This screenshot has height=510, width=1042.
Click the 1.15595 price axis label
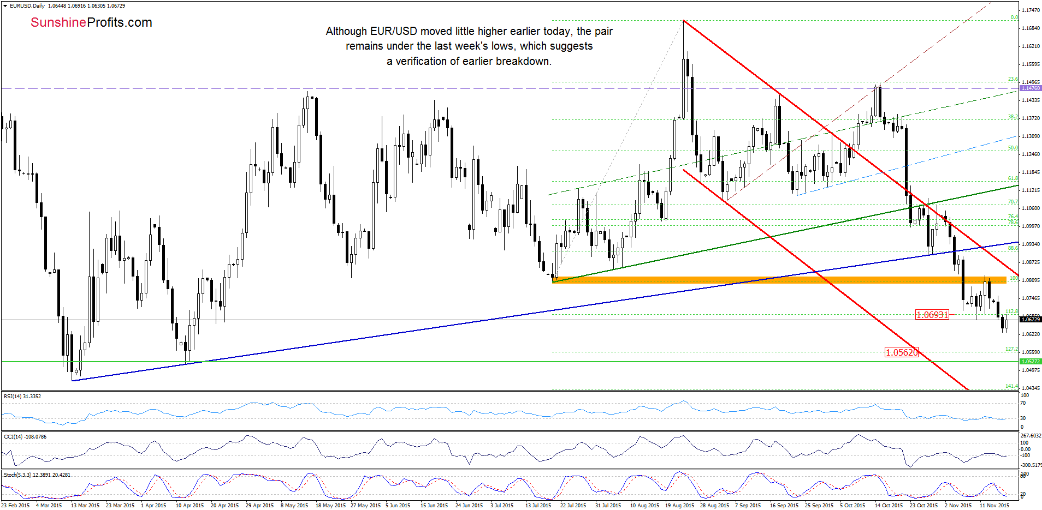1031,64
